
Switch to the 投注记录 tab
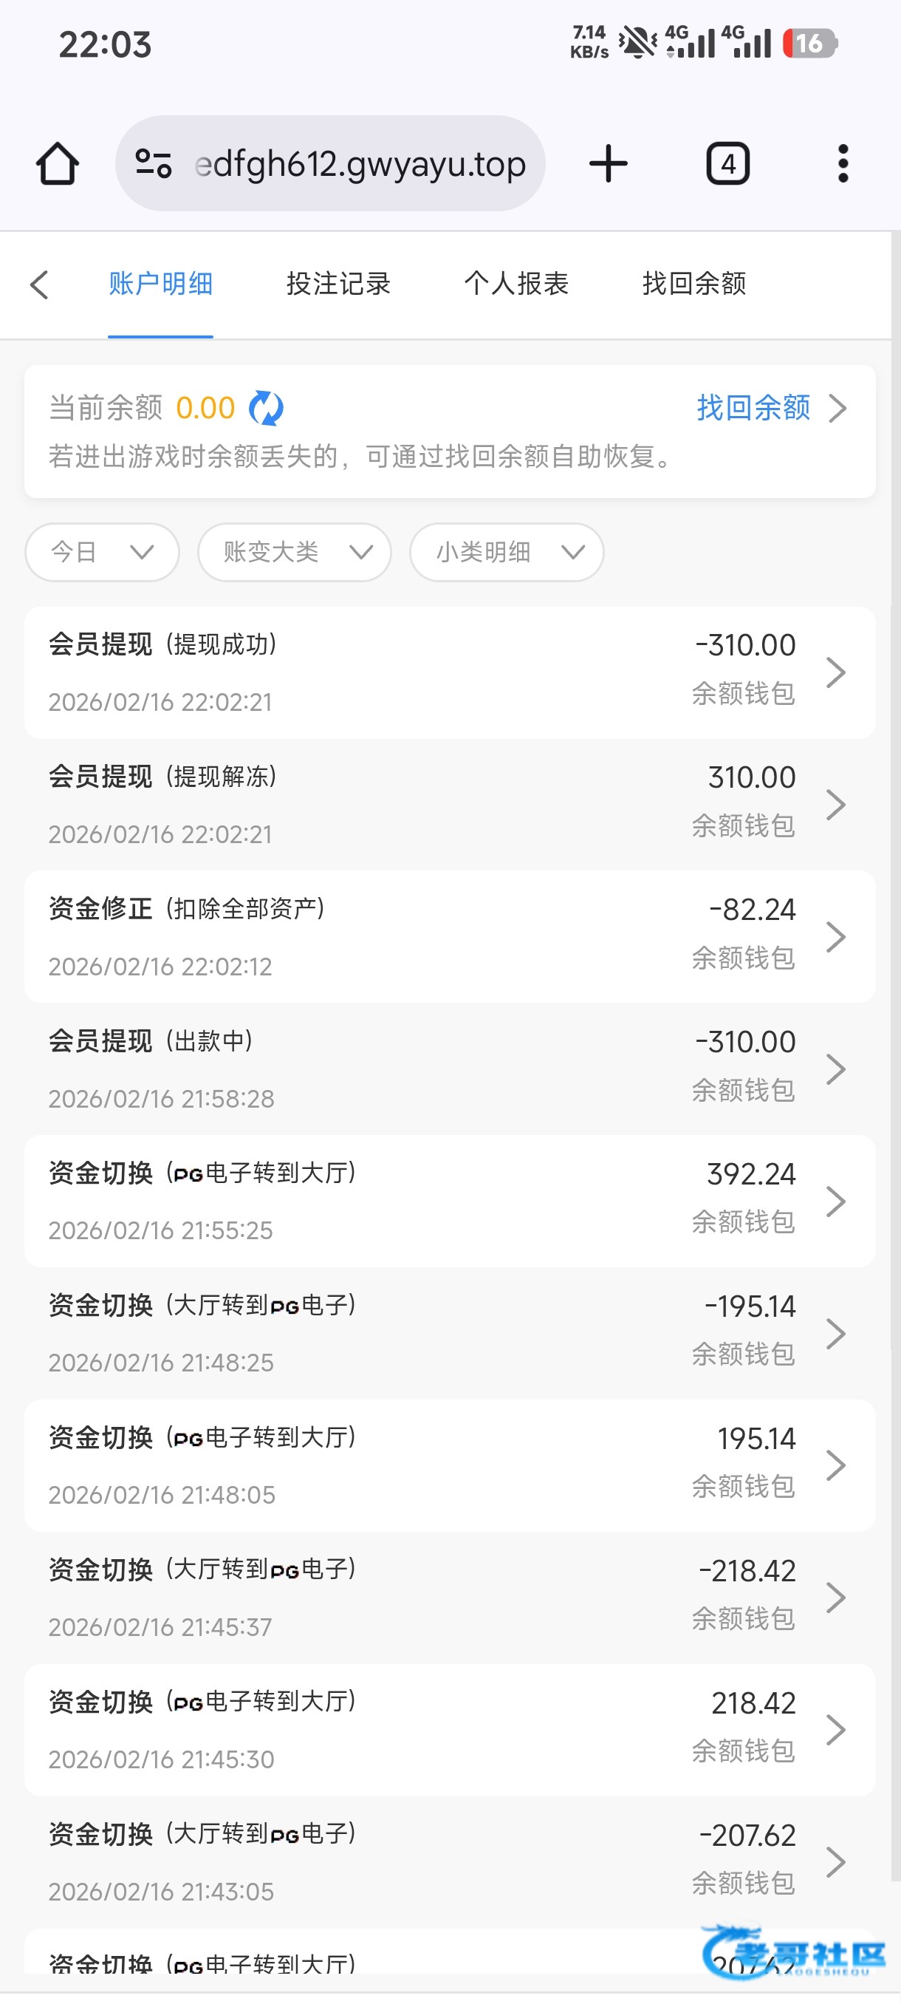(338, 284)
